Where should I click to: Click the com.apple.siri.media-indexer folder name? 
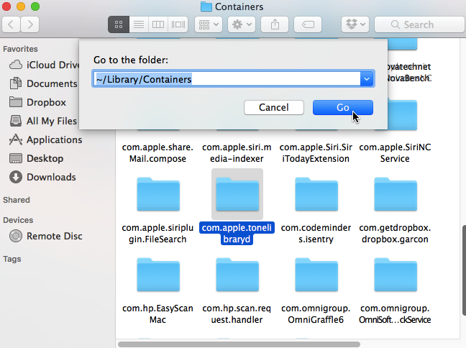pos(237,152)
